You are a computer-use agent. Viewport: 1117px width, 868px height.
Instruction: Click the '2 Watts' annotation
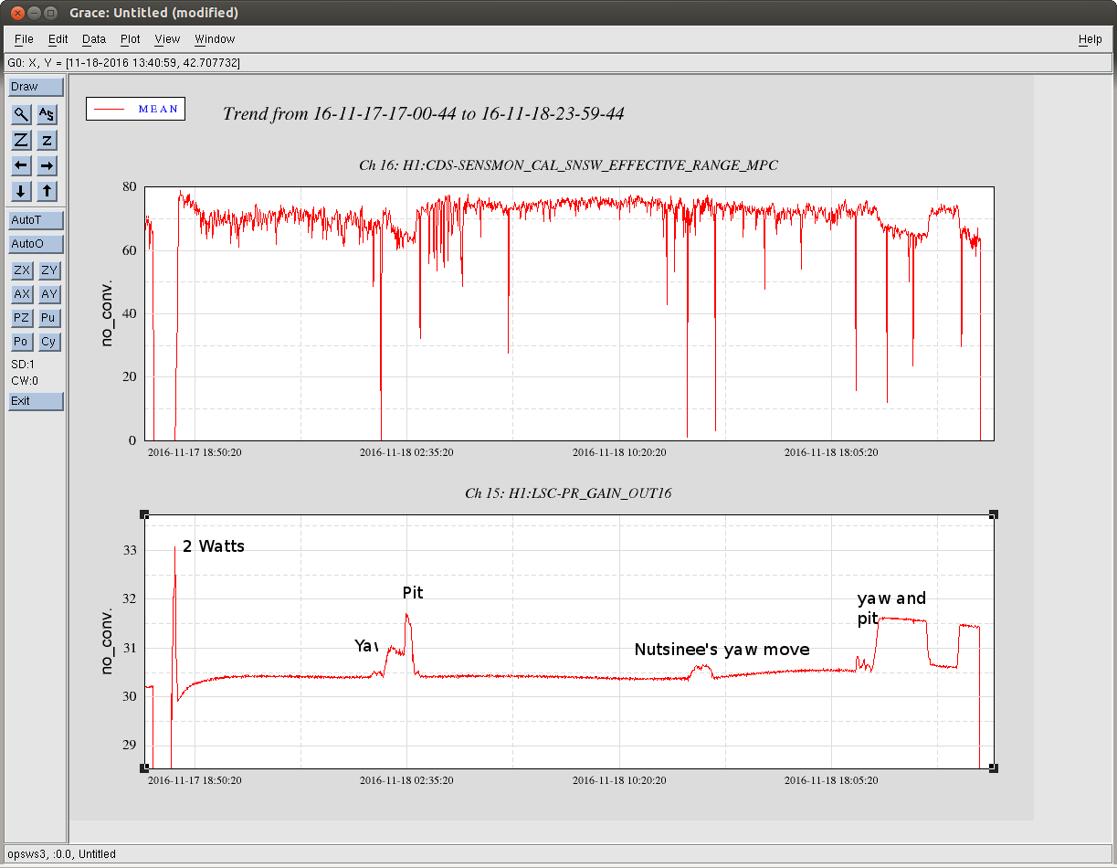click(x=214, y=546)
